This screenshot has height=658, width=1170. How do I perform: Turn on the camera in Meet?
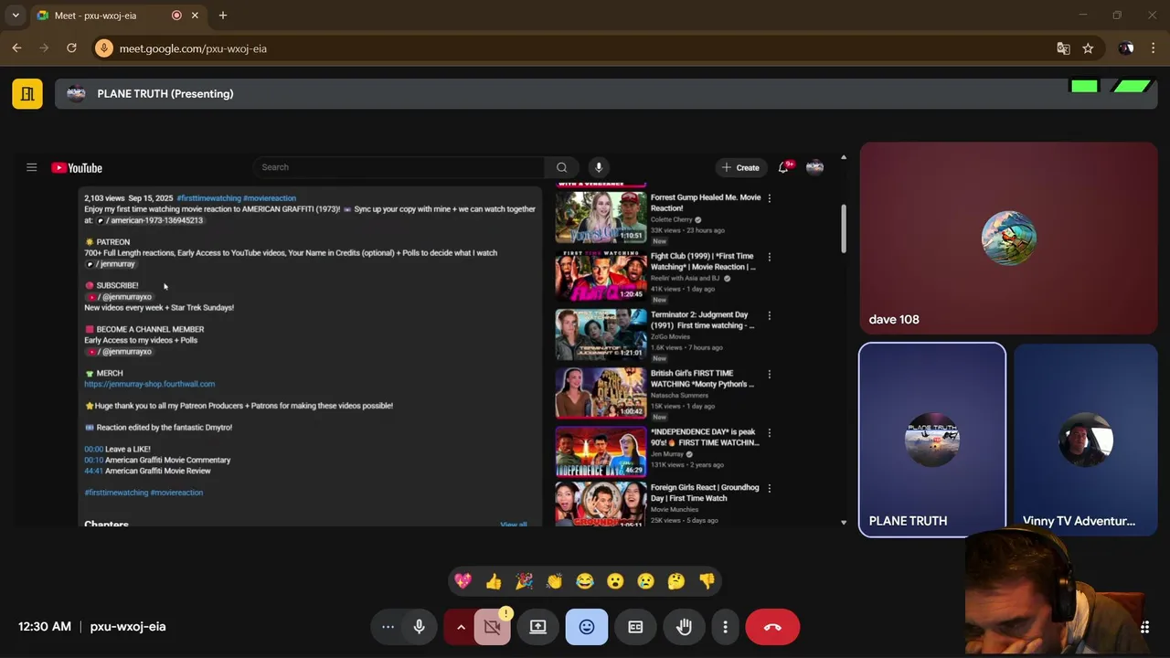click(x=493, y=627)
